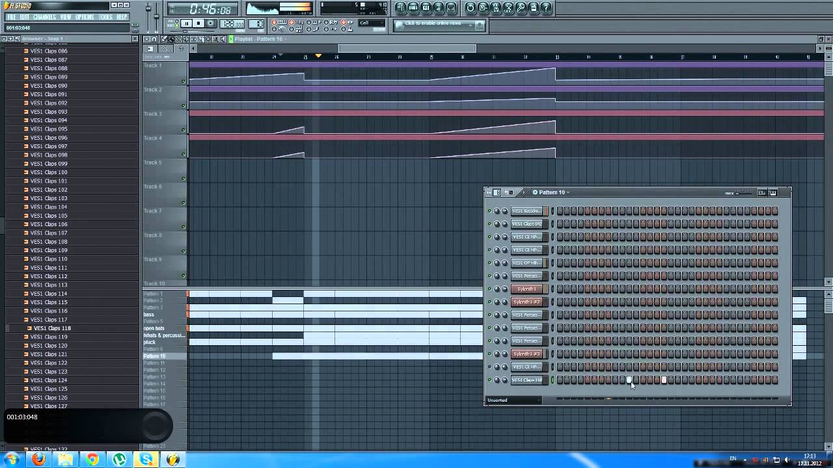Image resolution: width=833 pixels, height=468 pixels.
Task: Select VES1 Claps 086 sample in browser
Action: click(x=49, y=51)
